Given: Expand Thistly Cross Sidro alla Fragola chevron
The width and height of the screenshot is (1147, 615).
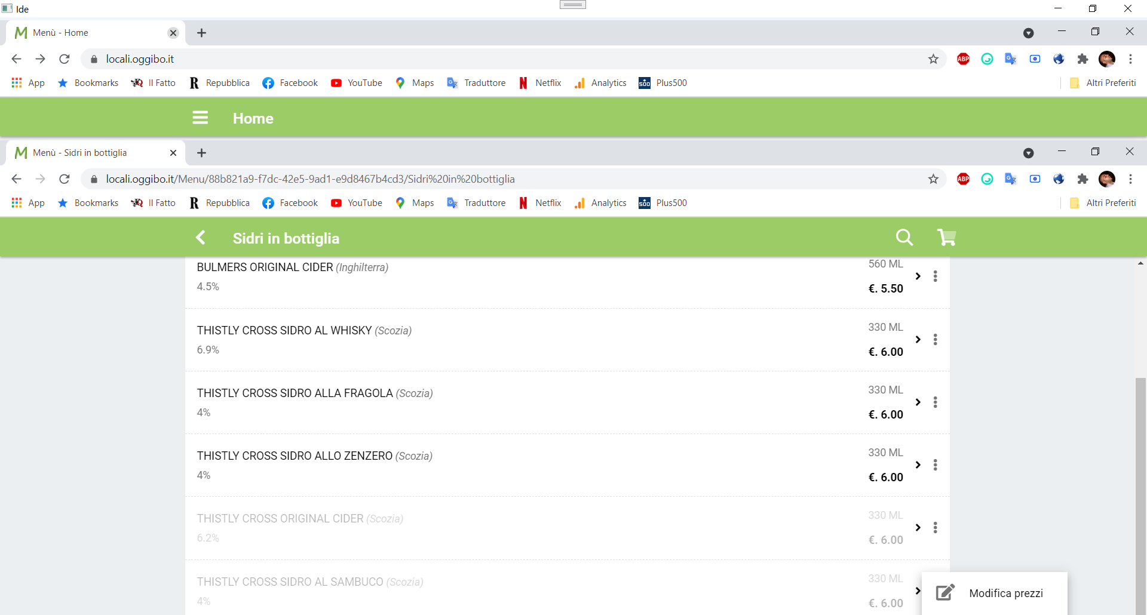Looking at the screenshot, I should [x=918, y=402].
